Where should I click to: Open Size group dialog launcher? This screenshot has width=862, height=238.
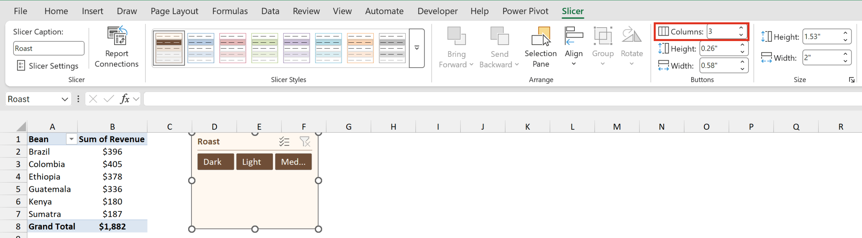[x=852, y=80]
